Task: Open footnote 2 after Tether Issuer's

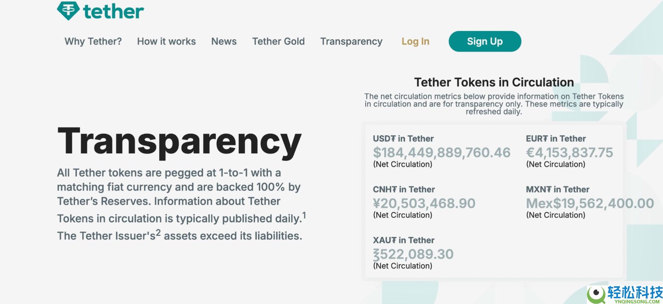Action: tap(158, 233)
